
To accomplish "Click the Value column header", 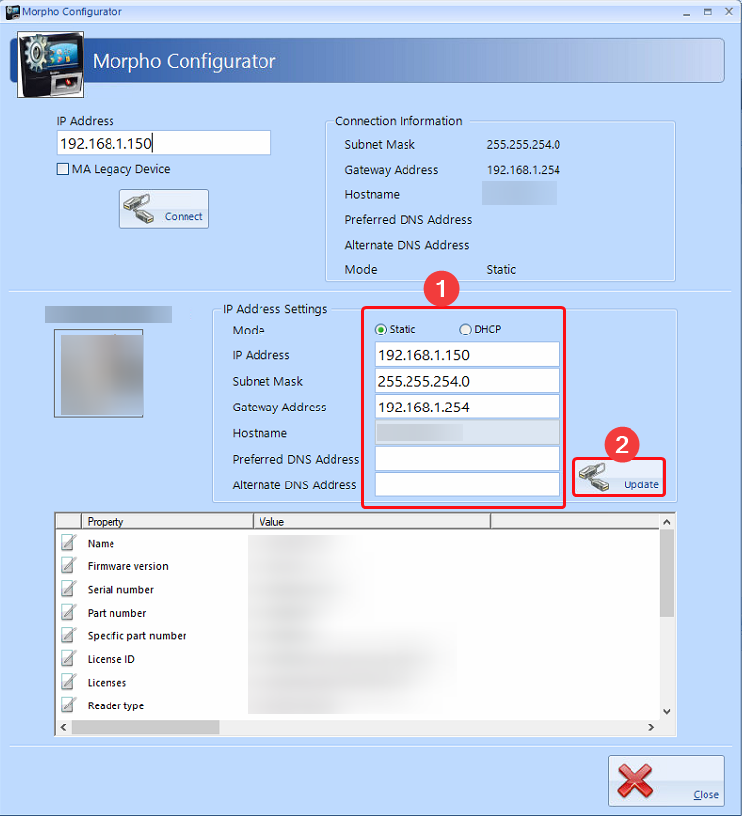I will tap(372, 521).
